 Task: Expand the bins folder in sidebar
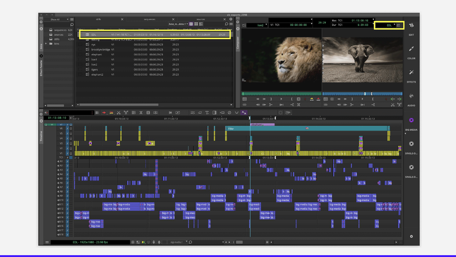pyautogui.click(x=46, y=44)
